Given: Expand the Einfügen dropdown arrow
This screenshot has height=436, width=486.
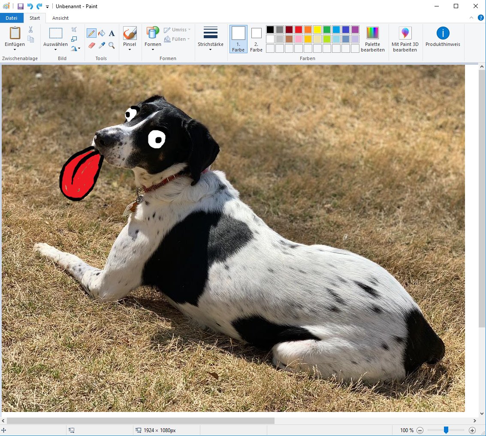Looking at the screenshot, I should 15,50.
